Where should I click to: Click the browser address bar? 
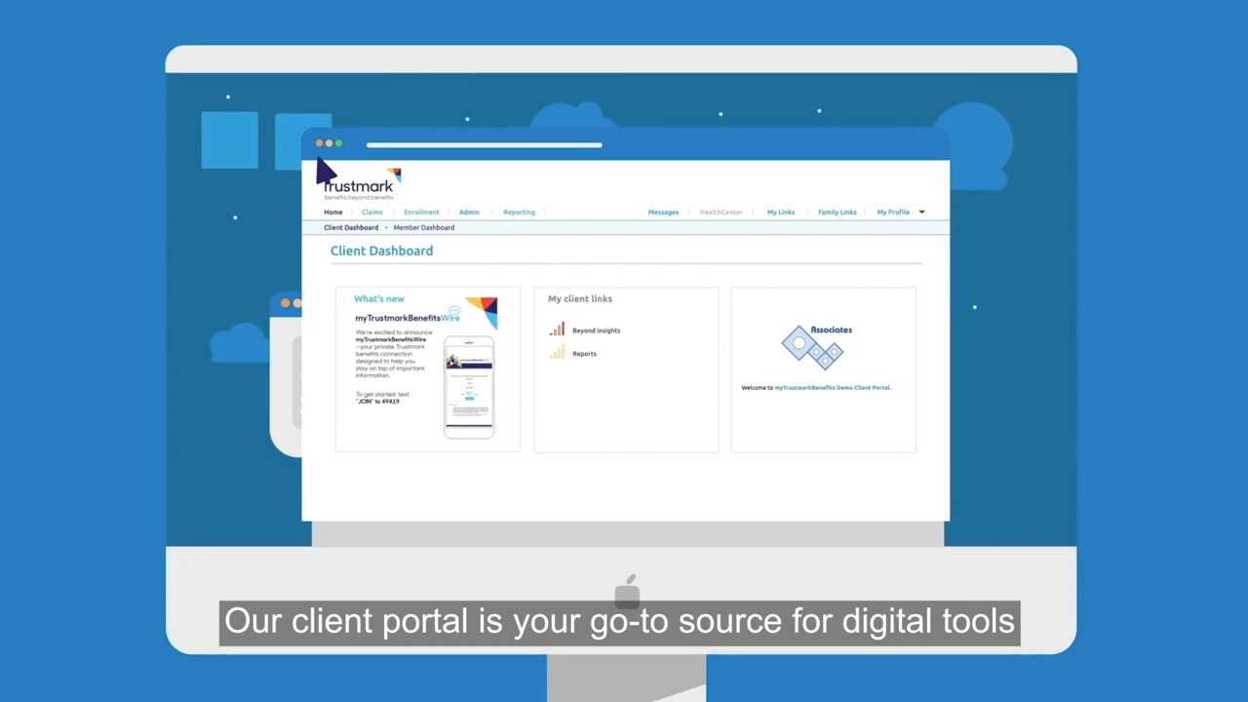(x=484, y=145)
